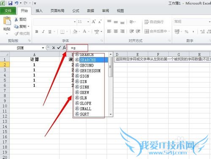Click the accounting number format icon
The image size is (211, 159).
(177, 32)
